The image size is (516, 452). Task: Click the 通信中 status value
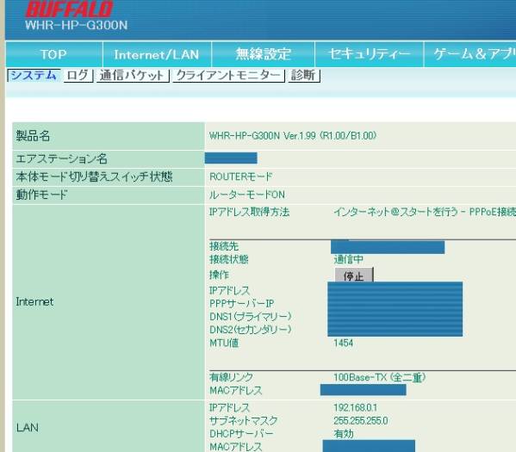[348, 259]
